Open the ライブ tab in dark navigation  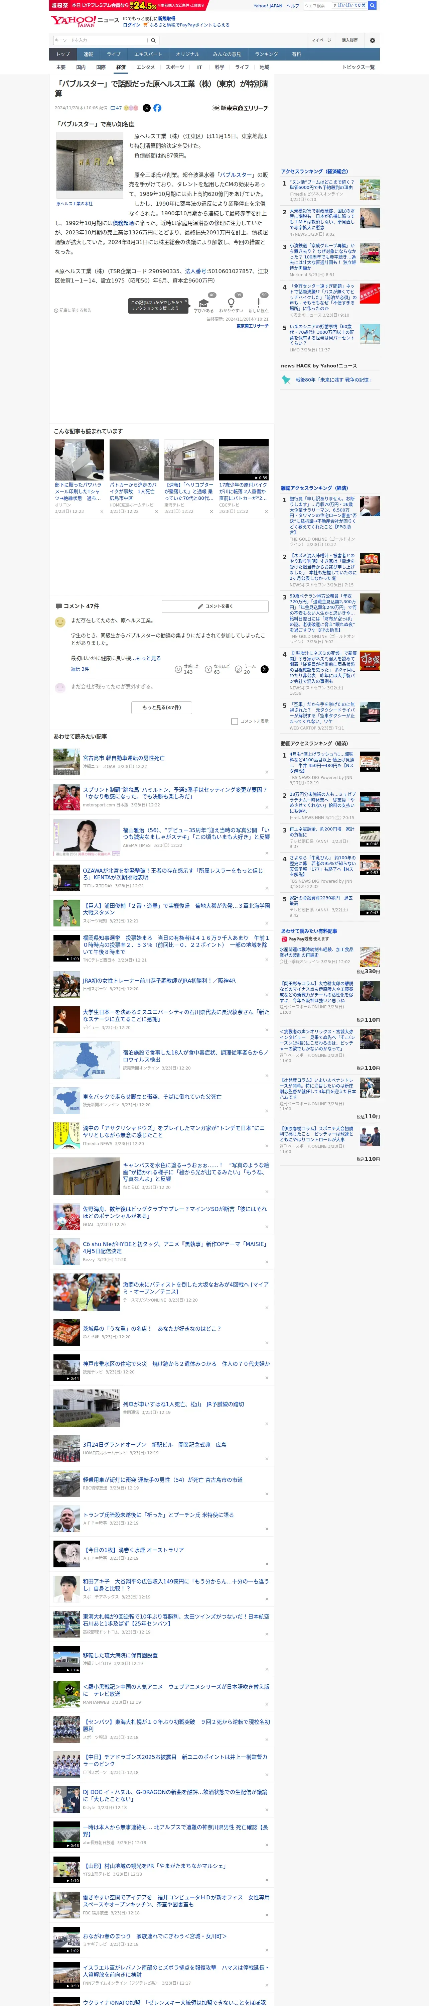(x=114, y=54)
